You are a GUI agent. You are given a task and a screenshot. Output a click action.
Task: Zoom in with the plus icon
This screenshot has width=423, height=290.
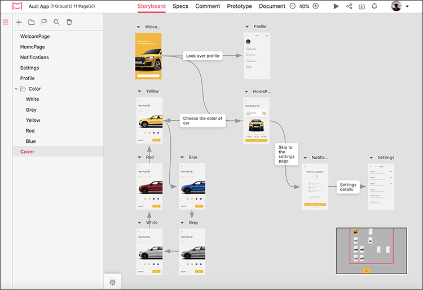(316, 6)
